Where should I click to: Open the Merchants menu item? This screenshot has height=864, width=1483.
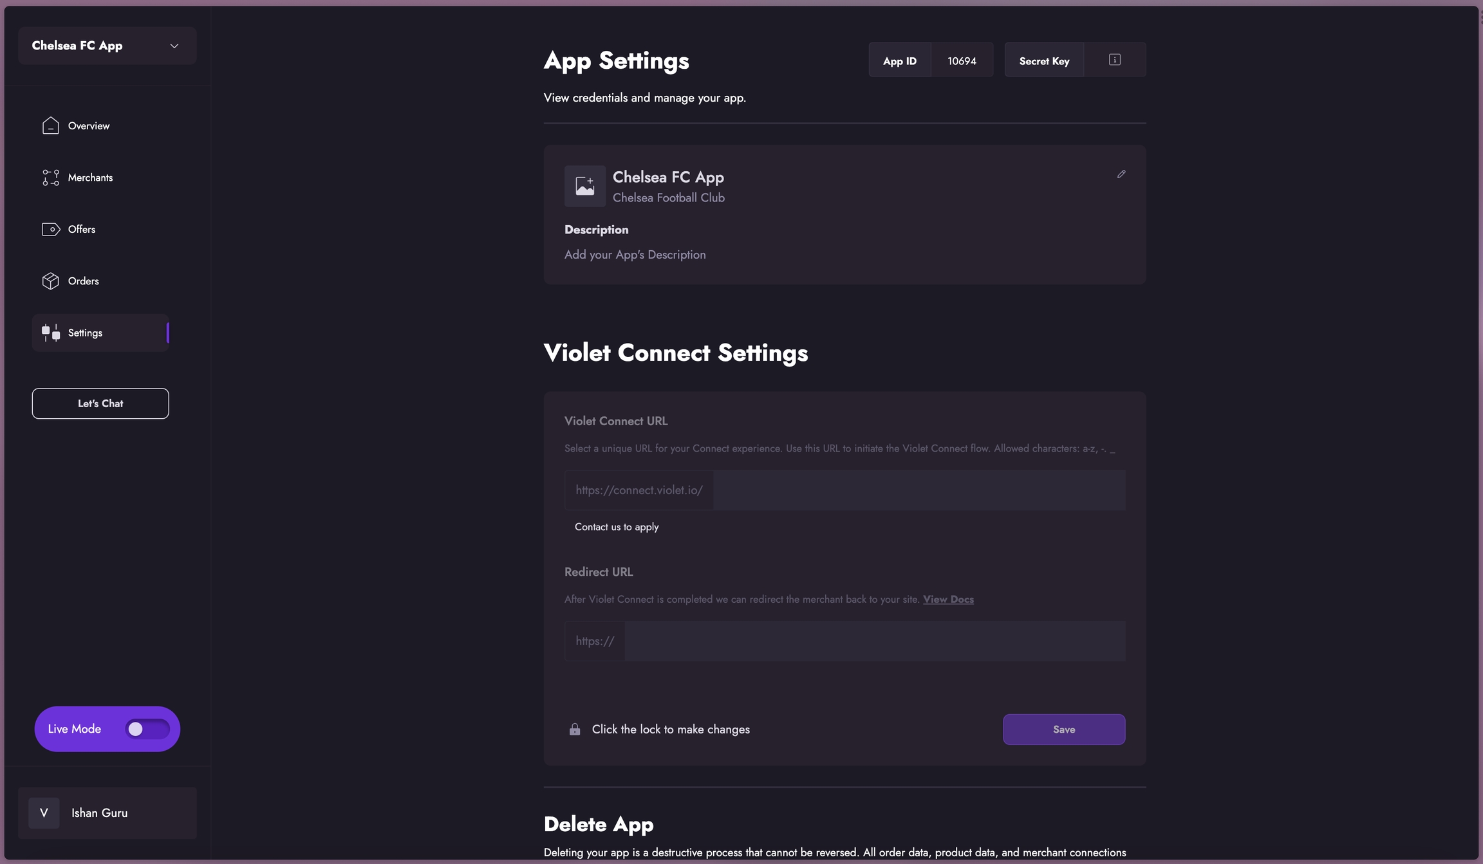pyautogui.click(x=90, y=178)
